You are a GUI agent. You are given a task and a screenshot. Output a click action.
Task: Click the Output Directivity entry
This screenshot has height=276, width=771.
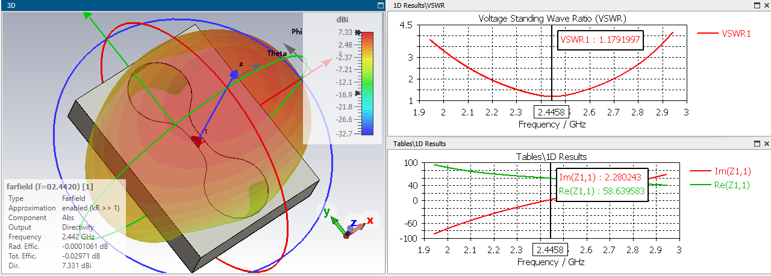click(78, 227)
